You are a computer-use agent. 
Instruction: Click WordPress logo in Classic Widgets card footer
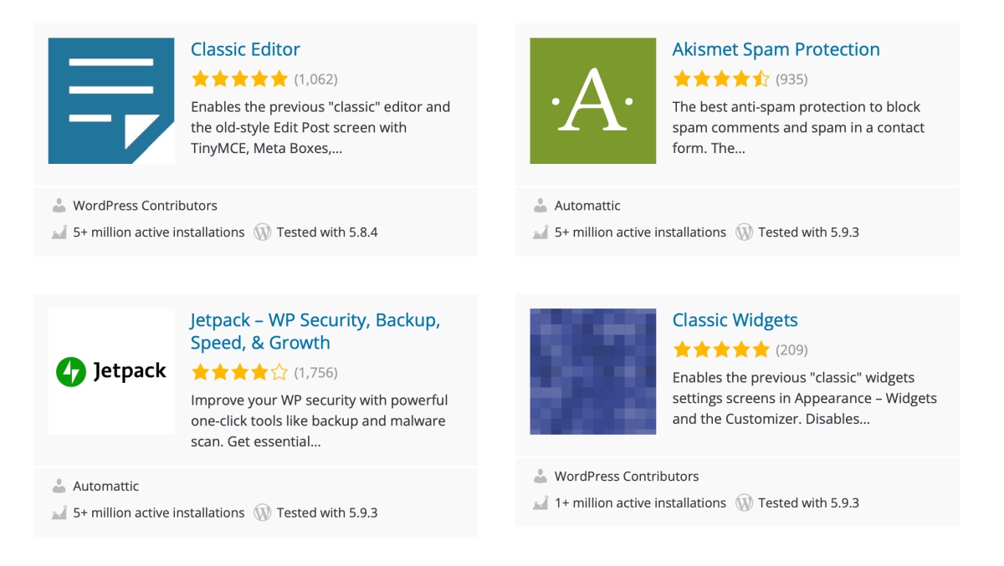tap(745, 503)
